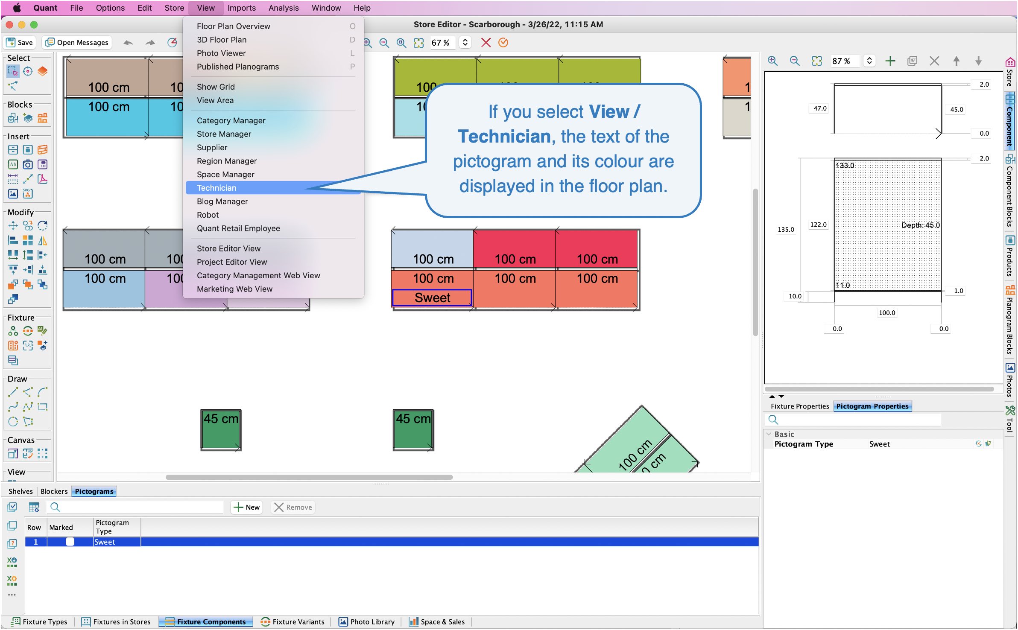Click the SVG insert icon
1018x630 pixels.
pyautogui.click(x=28, y=193)
